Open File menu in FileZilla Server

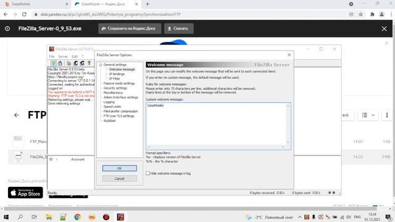[x=52, y=56]
